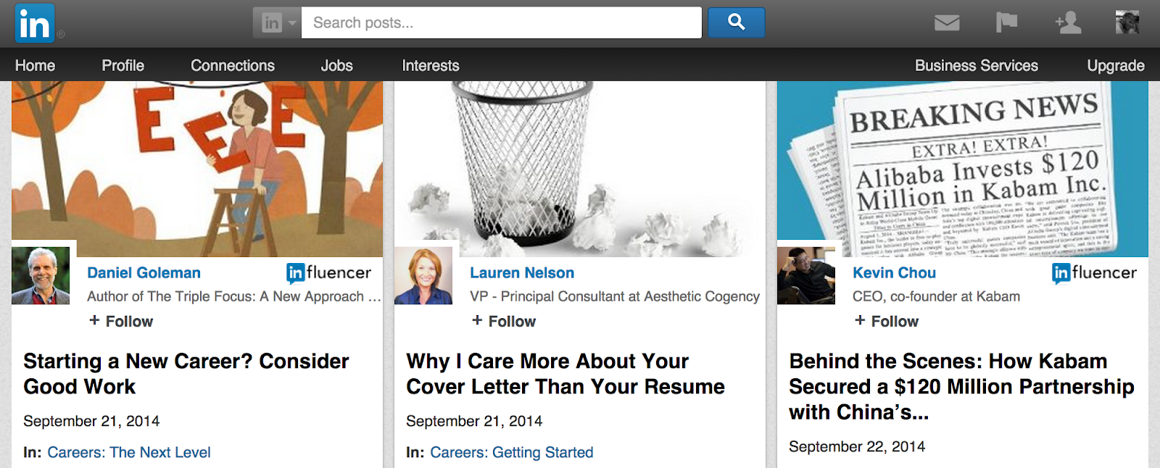Click 'Author of The Triple Focus' headline
1160x468 pixels.
pyautogui.click(x=233, y=296)
